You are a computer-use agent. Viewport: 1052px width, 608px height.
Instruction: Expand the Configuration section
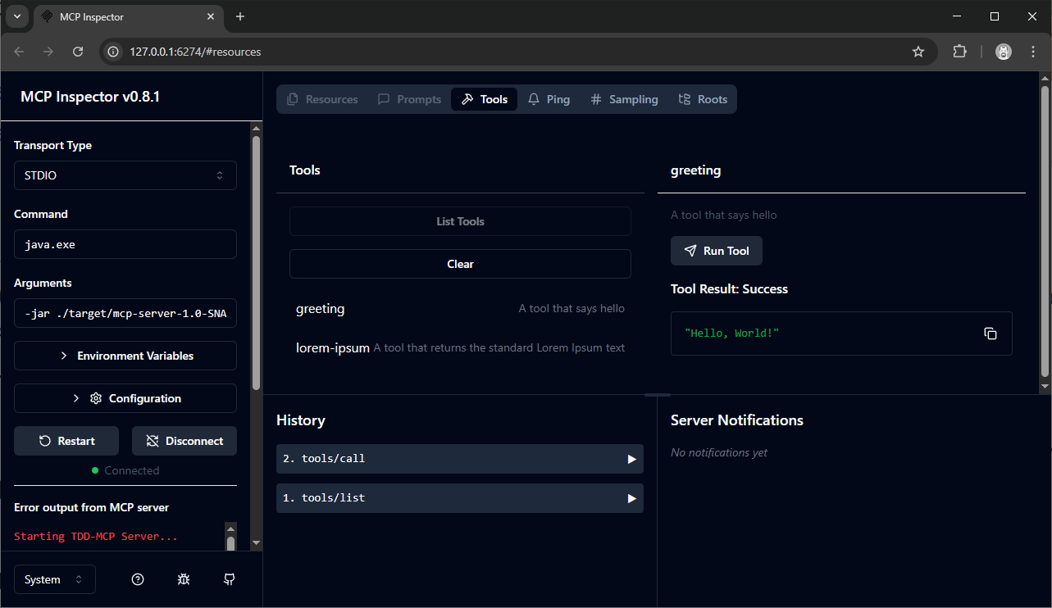point(125,398)
